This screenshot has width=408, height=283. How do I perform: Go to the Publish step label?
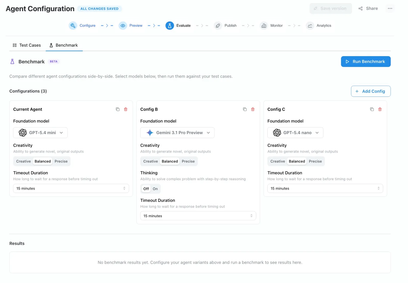tap(231, 25)
